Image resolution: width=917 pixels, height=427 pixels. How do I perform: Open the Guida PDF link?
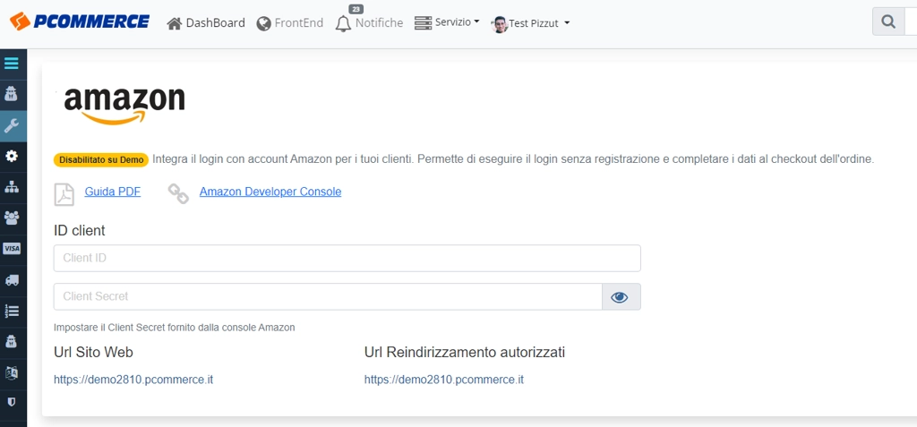coord(112,192)
